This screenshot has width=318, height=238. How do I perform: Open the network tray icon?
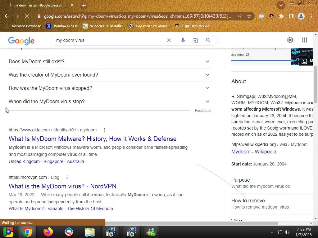tap(280, 232)
